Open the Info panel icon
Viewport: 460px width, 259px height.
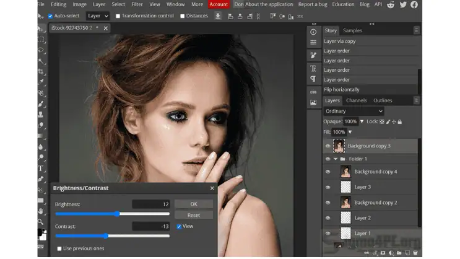click(x=313, y=32)
